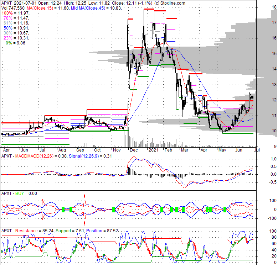The width and height of the screenshot is (278, 265).
Task: Click the price axis value '16'
Action: click(274, 38)
